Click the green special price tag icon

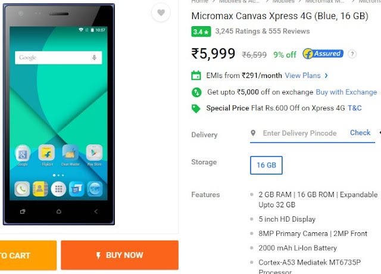[196, 108]
